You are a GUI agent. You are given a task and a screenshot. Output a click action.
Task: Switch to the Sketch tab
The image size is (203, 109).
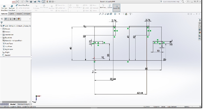12,14
